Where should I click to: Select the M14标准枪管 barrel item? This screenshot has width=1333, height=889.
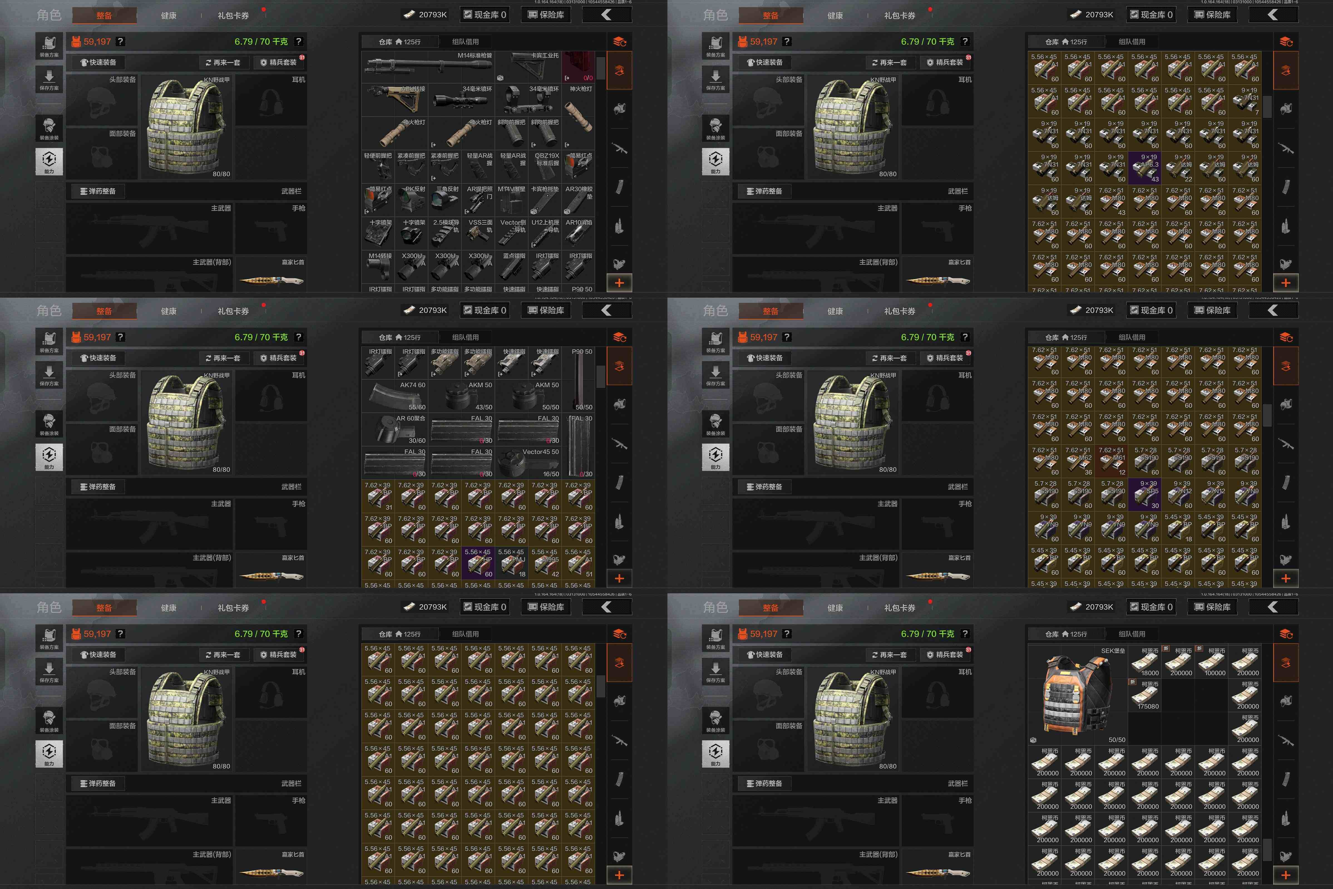(428, 67)
